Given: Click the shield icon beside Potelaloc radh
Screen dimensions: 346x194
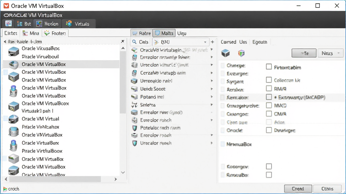Looking at the screenshot, I should click(x=134, y=128).
